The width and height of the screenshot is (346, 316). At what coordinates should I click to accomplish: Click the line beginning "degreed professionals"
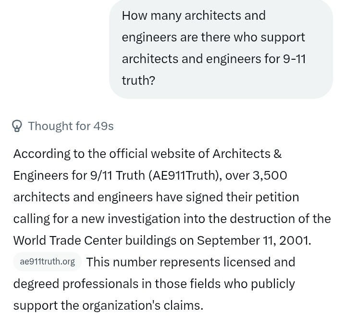coord(154,284)
